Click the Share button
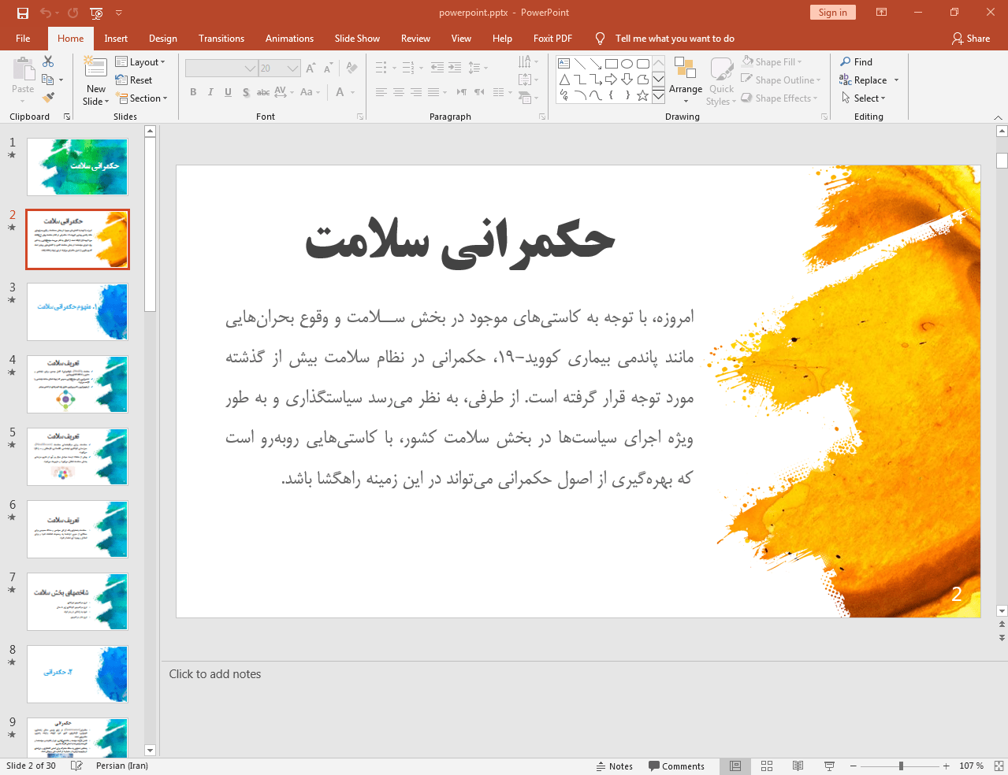Image resolution: width=1008 pixels, height=775 pixels. tap(971, 39)
